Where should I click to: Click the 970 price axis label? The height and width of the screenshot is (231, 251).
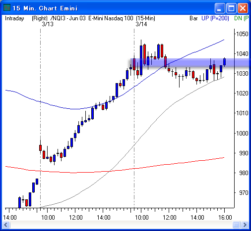(x=244, y=193)
